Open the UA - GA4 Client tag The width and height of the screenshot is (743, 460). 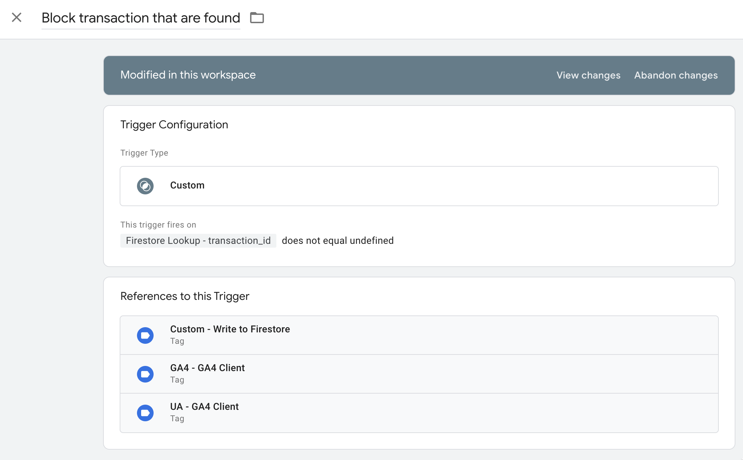click(x=419, y=413)
